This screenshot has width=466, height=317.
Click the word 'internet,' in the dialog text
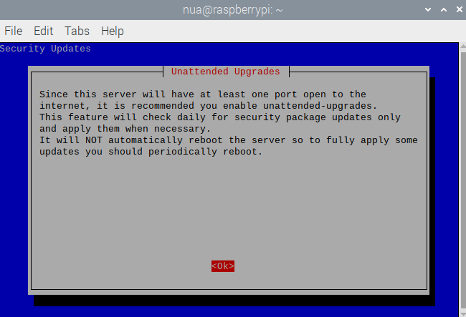(x=65, y=106)
